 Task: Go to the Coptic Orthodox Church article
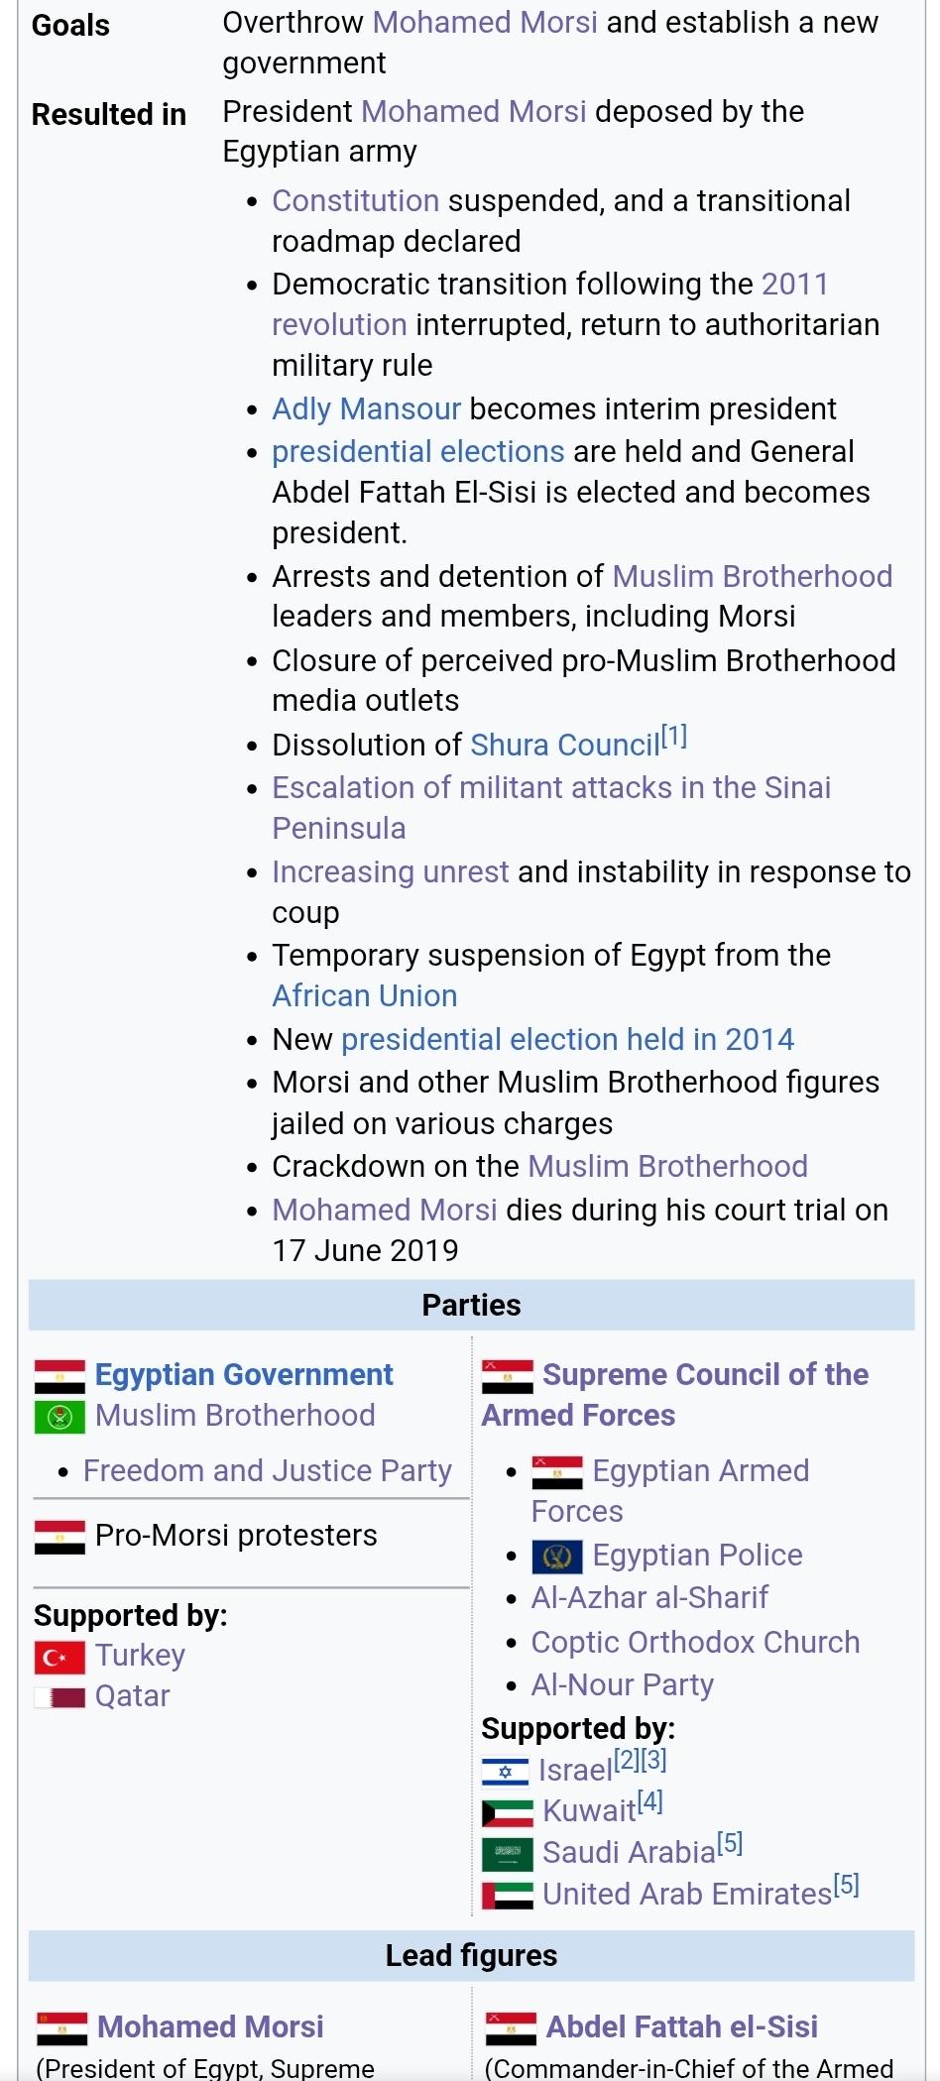(x=695, y=1642)
